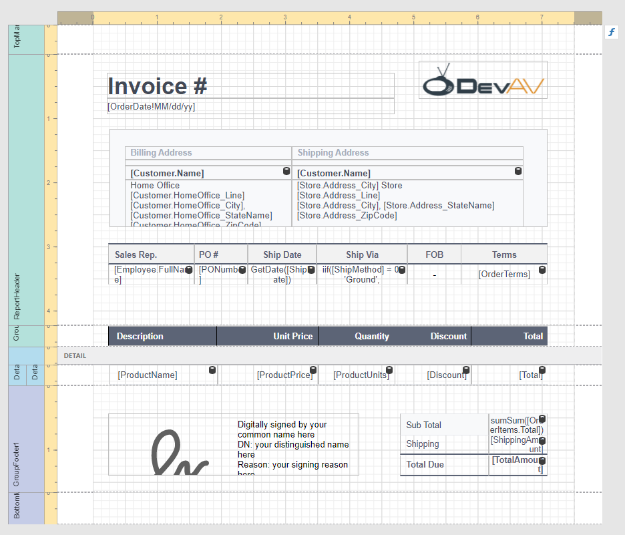Click the data binding icon on the billing Customer.Name field
Viewport: 625px width, 535px height.
(x=286, y=171)
